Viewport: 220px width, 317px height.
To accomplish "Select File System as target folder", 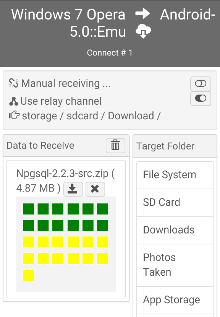I will [x=175, y=175].
